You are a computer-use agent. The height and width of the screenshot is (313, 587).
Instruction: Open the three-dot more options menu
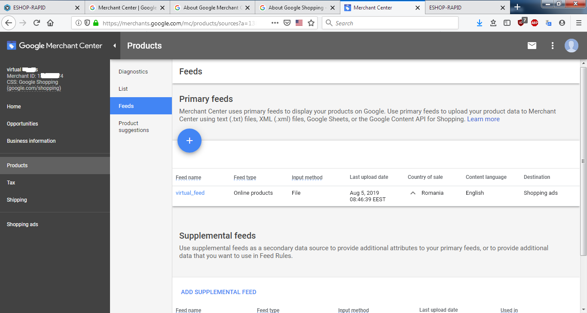click(x=553, y=46)
